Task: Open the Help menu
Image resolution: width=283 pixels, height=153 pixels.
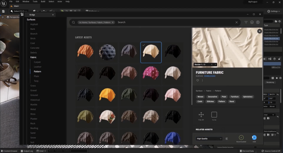Action: [67, 2]
